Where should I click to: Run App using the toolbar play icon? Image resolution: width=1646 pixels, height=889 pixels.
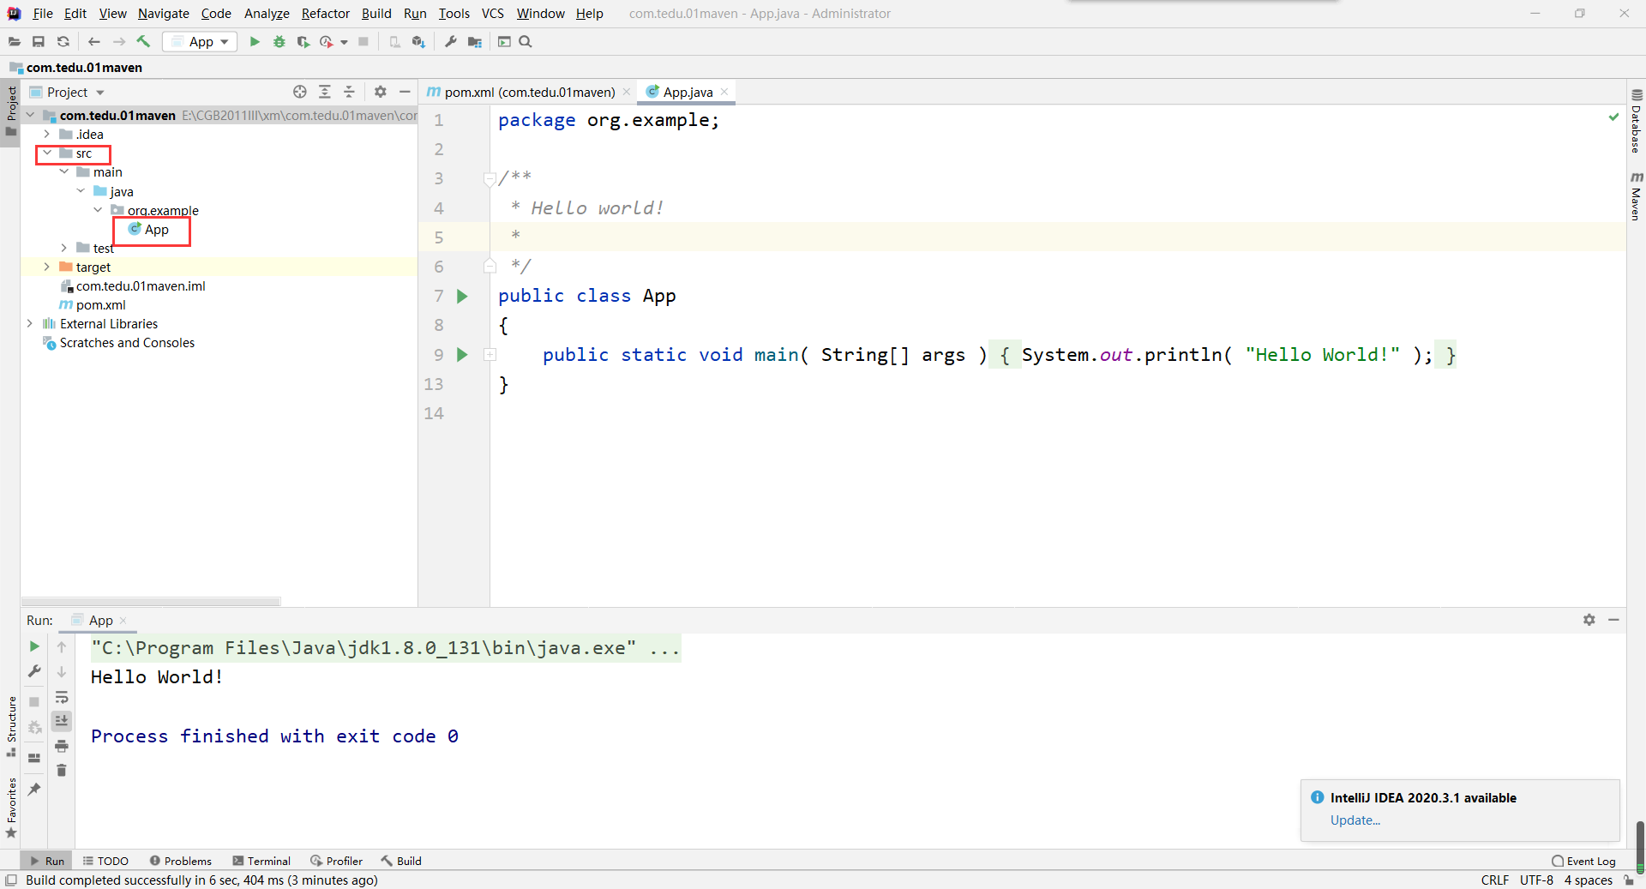coord(255,41)
